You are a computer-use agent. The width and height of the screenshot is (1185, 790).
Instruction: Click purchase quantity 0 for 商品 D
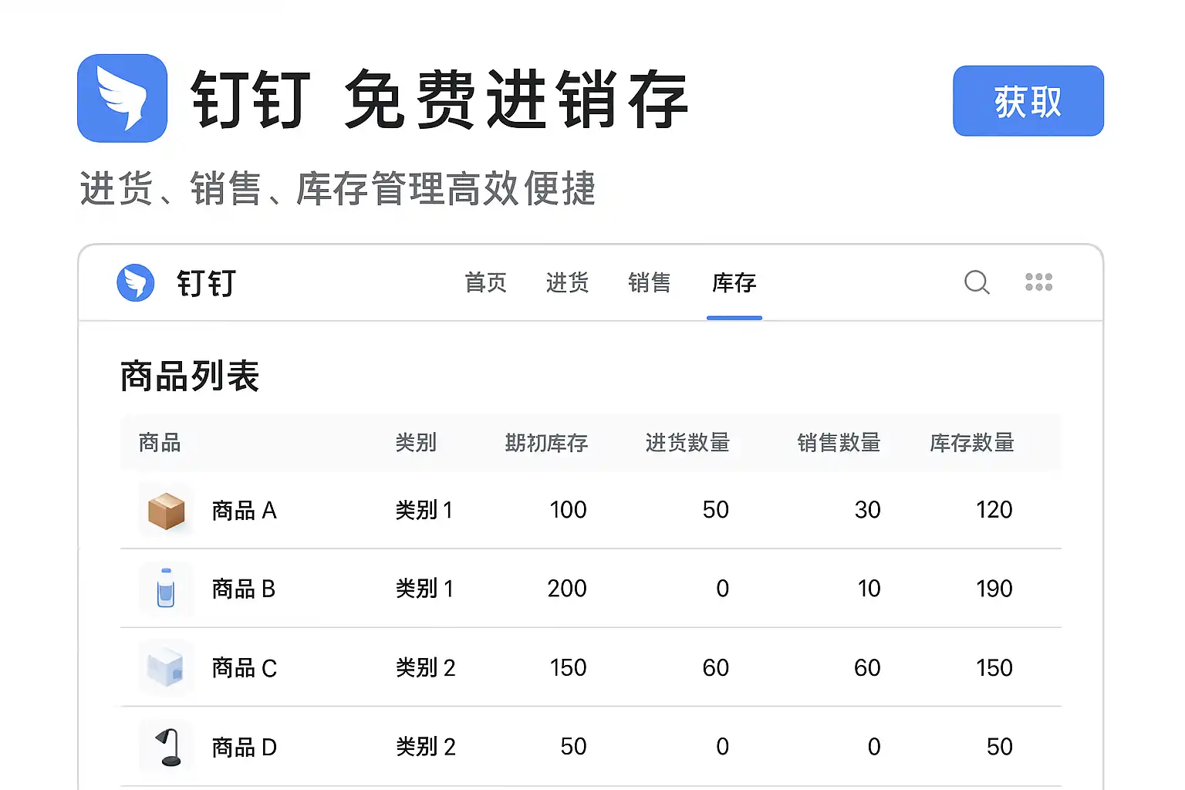coord(722,747)
